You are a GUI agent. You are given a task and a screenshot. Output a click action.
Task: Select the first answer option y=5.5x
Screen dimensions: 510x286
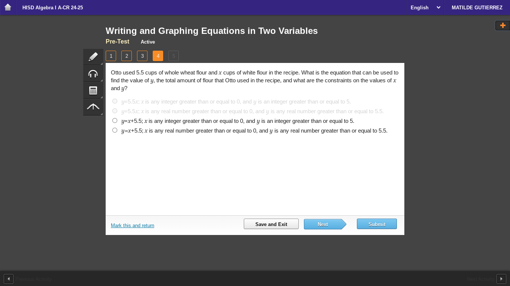tap(115, 101)
